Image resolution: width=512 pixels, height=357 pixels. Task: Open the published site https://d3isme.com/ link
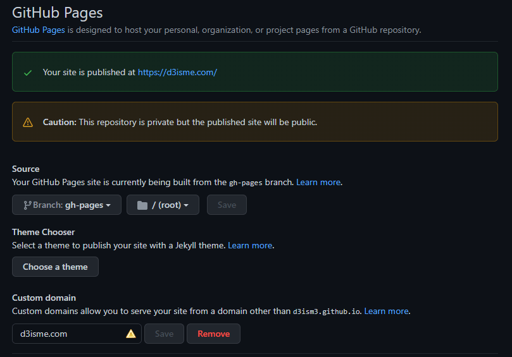coord(177,72)
